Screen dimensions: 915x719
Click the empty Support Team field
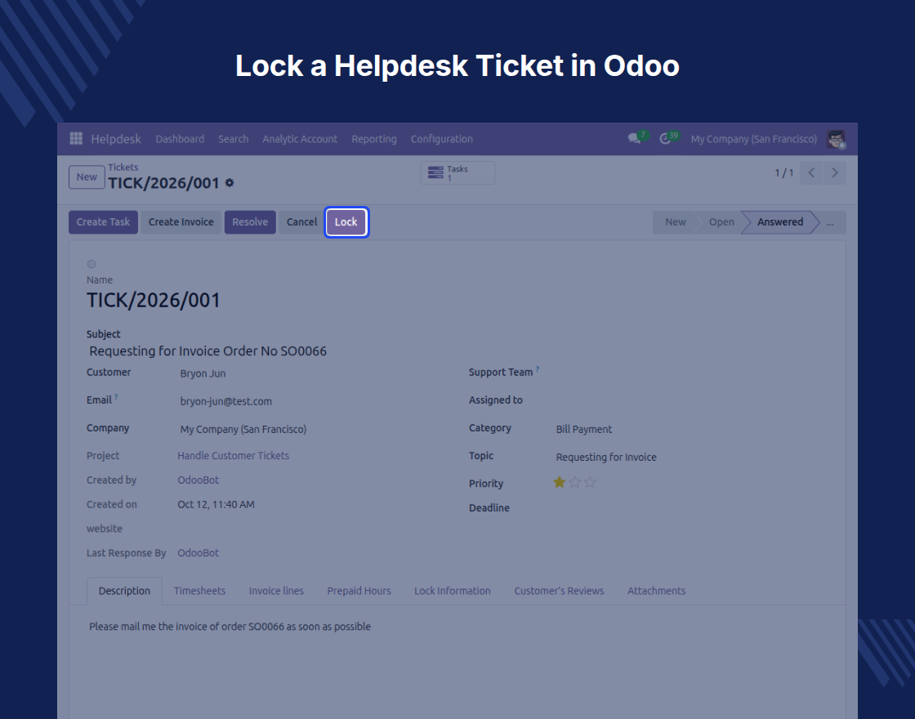click(691, 373)
